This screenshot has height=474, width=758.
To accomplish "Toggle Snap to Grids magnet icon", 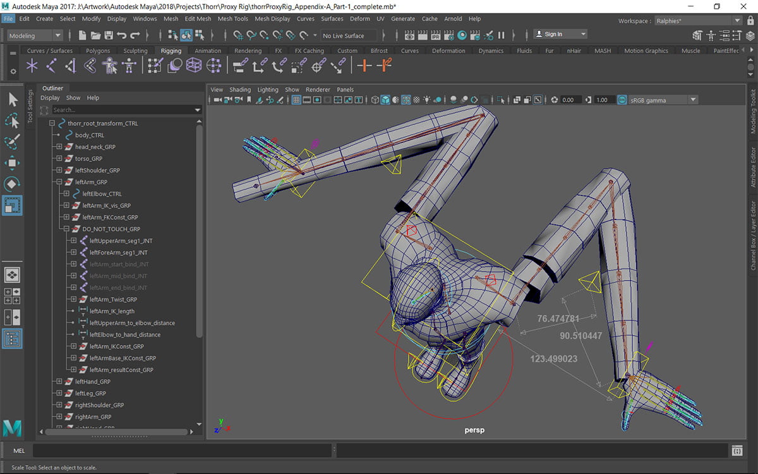I will [x=239, y=35].
